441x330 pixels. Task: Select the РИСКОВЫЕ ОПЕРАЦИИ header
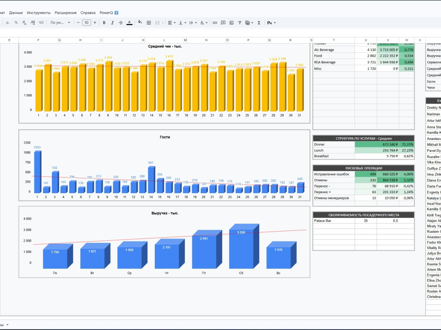(x=363, y=168)
